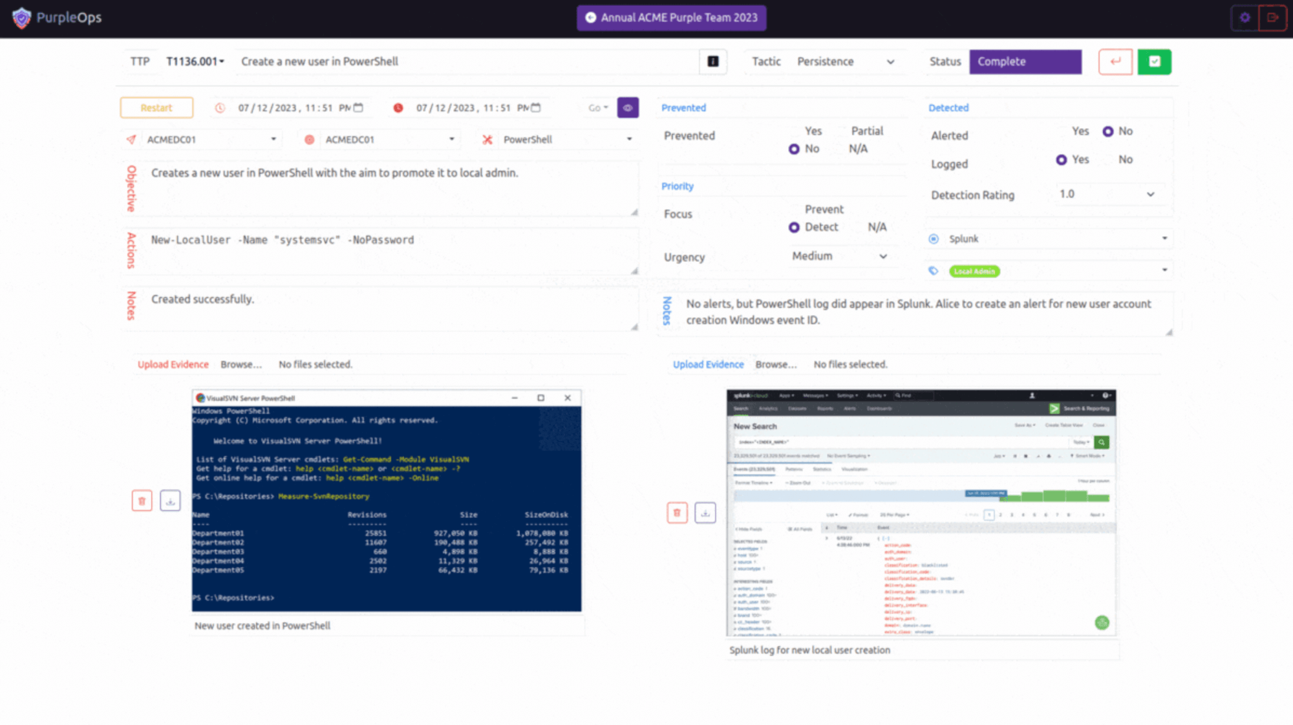Open the Status Complete dropdown
The width and height of the screenshot is (1293, 725).
point(1025,61)
